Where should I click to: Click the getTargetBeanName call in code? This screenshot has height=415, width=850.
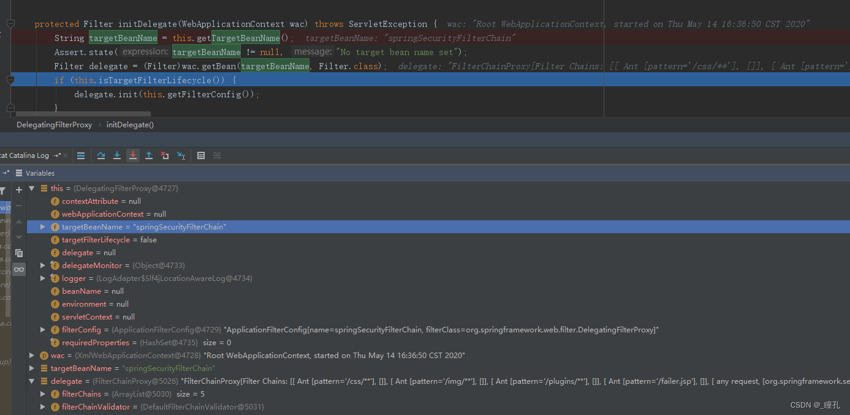coord(238,38)
